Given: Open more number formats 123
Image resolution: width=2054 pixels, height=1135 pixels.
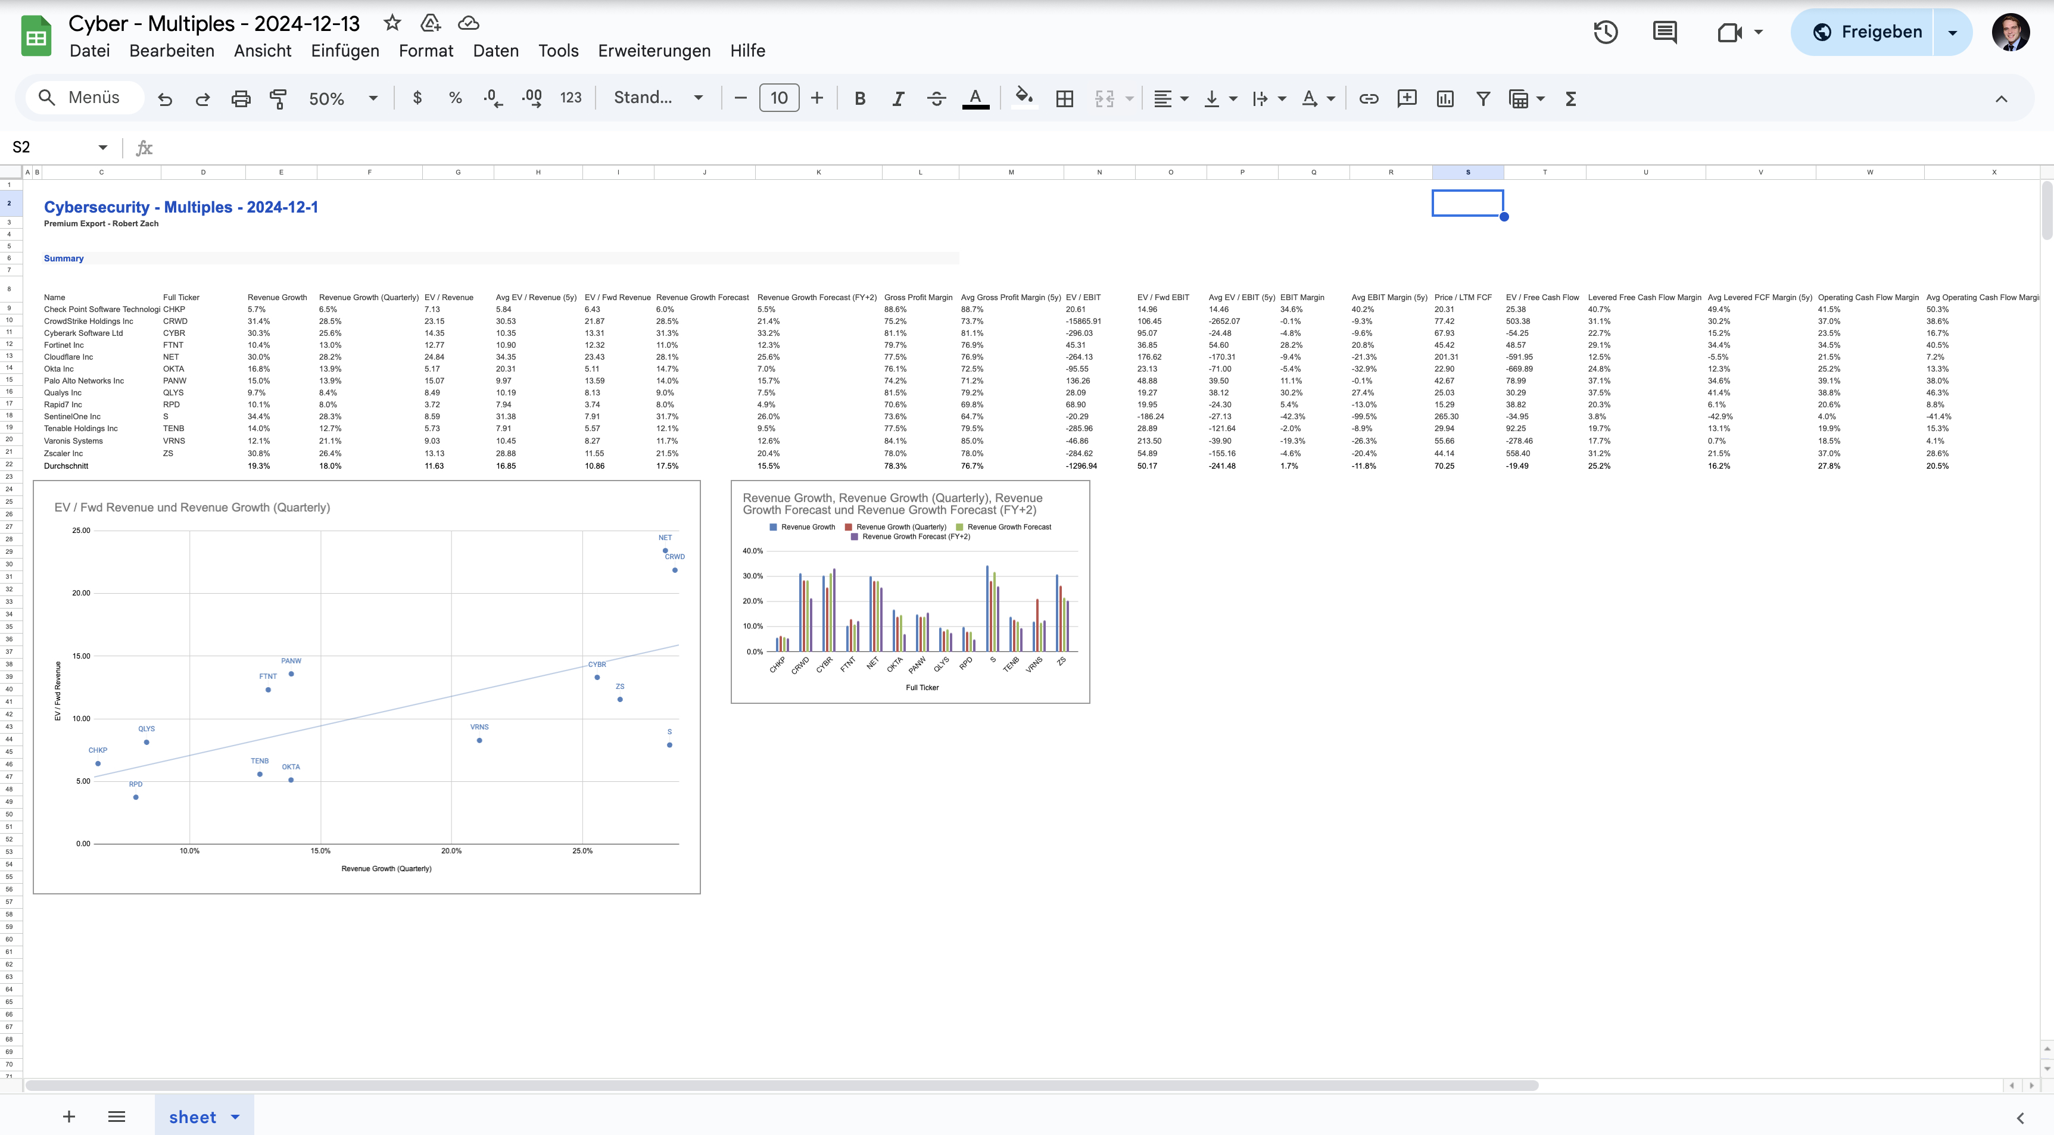Looking at the screenshot, I should [571, 98].
